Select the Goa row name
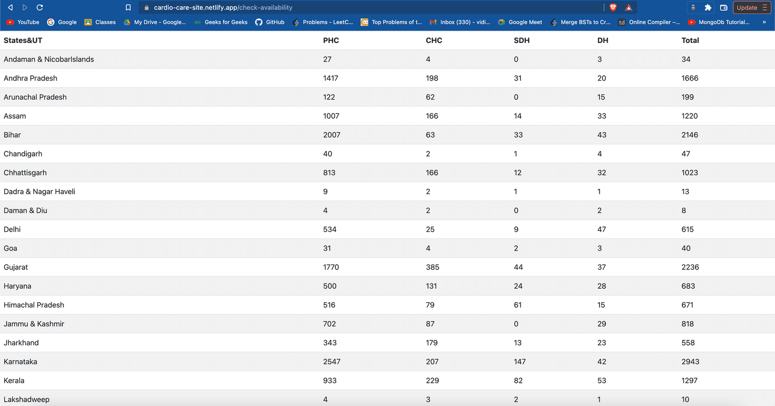775x406 pixels. tap(10, 248)
